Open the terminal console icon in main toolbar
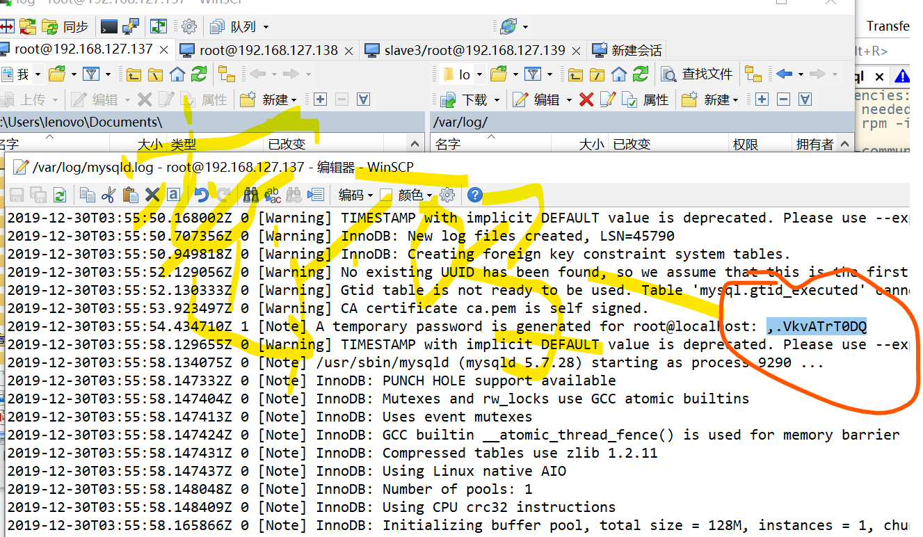Viewport: 923px width, 537px height. click(x=109, y=26)
